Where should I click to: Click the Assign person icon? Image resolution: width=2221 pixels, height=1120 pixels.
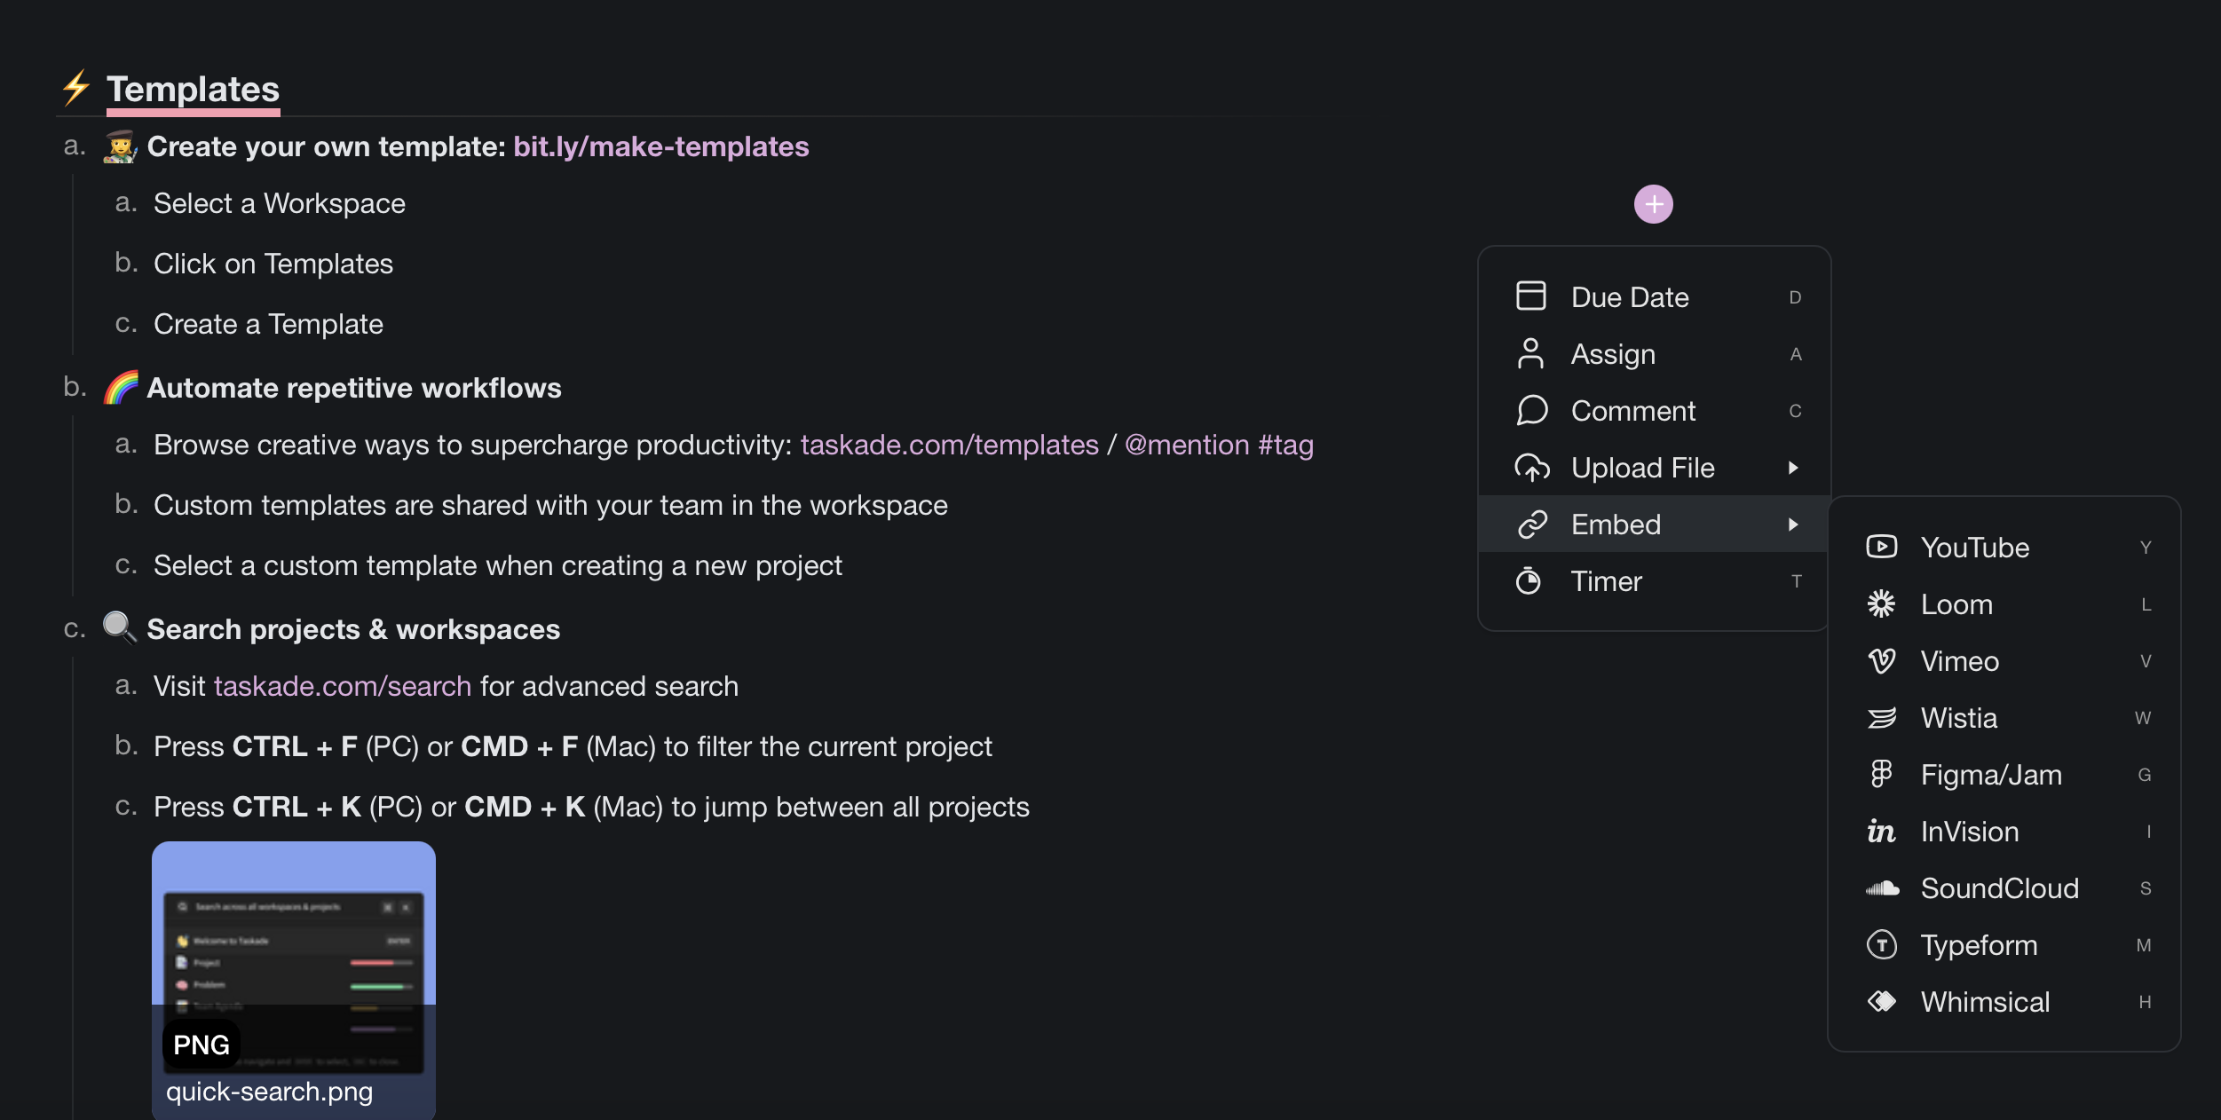[x=1530, y=353]
